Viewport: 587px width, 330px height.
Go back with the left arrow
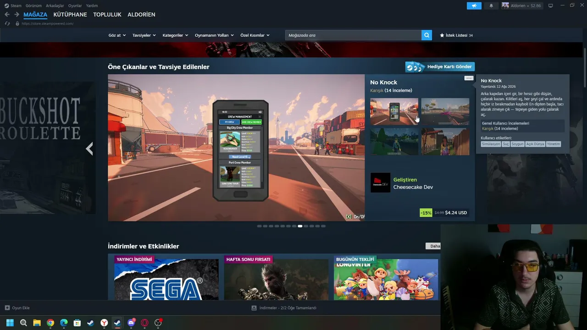pyautogui.click(x=7, y=15)
